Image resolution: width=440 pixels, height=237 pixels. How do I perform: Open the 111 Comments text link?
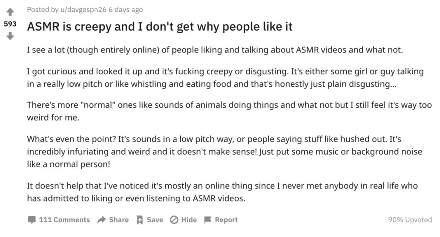tap(64, 220)
